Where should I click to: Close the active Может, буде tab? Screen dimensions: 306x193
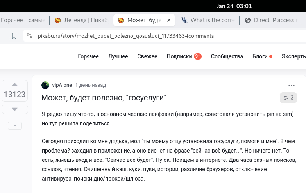[169, 20]
